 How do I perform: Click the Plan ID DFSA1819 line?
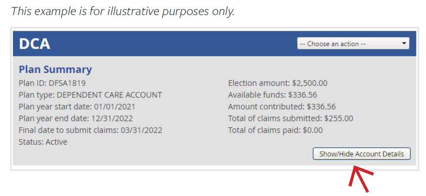point(52,83)
